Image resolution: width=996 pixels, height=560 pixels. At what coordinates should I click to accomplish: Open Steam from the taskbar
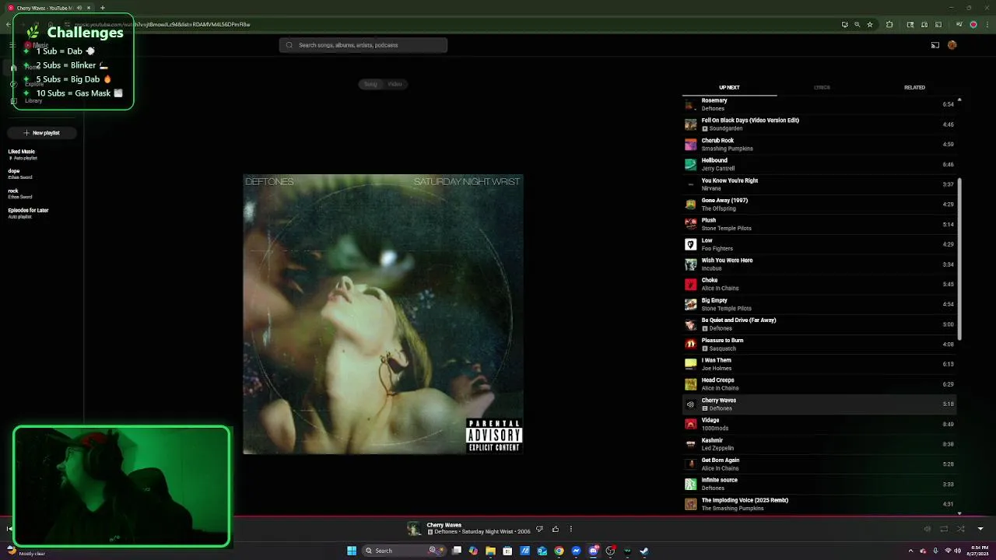644,551
